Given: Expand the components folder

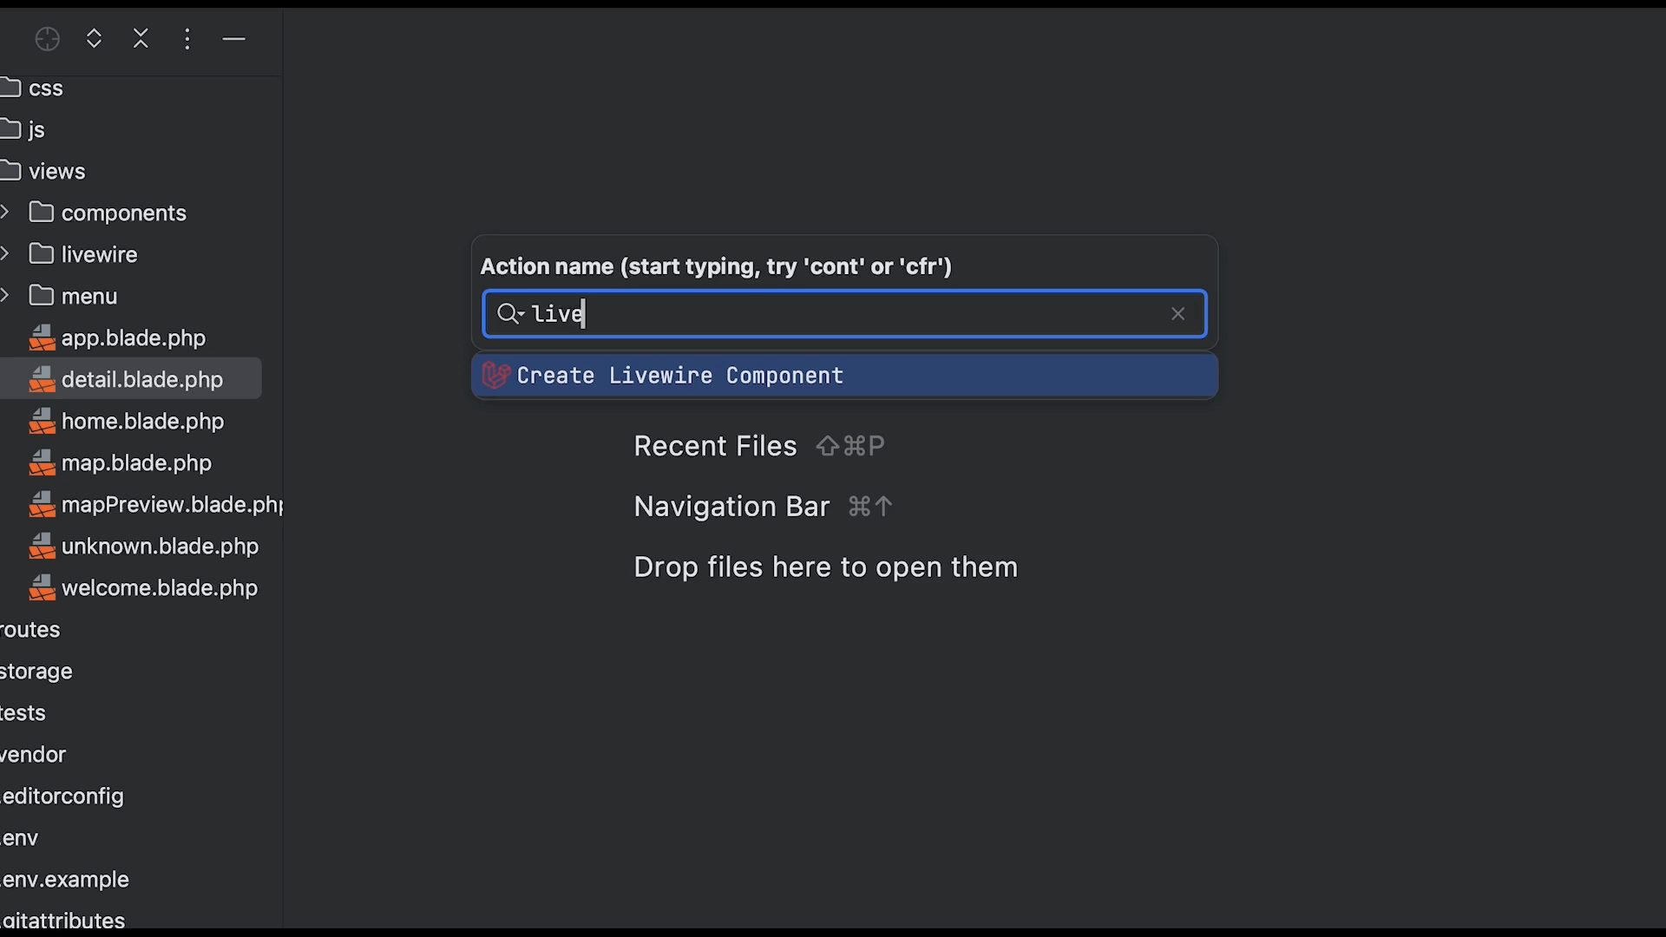Looking at the screenshot, I should [x=5, y=213].
